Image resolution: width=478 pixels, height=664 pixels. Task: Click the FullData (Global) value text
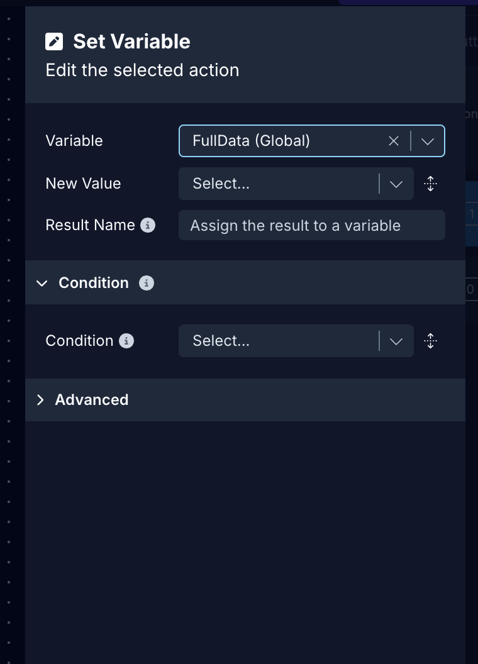pos(251,141)
